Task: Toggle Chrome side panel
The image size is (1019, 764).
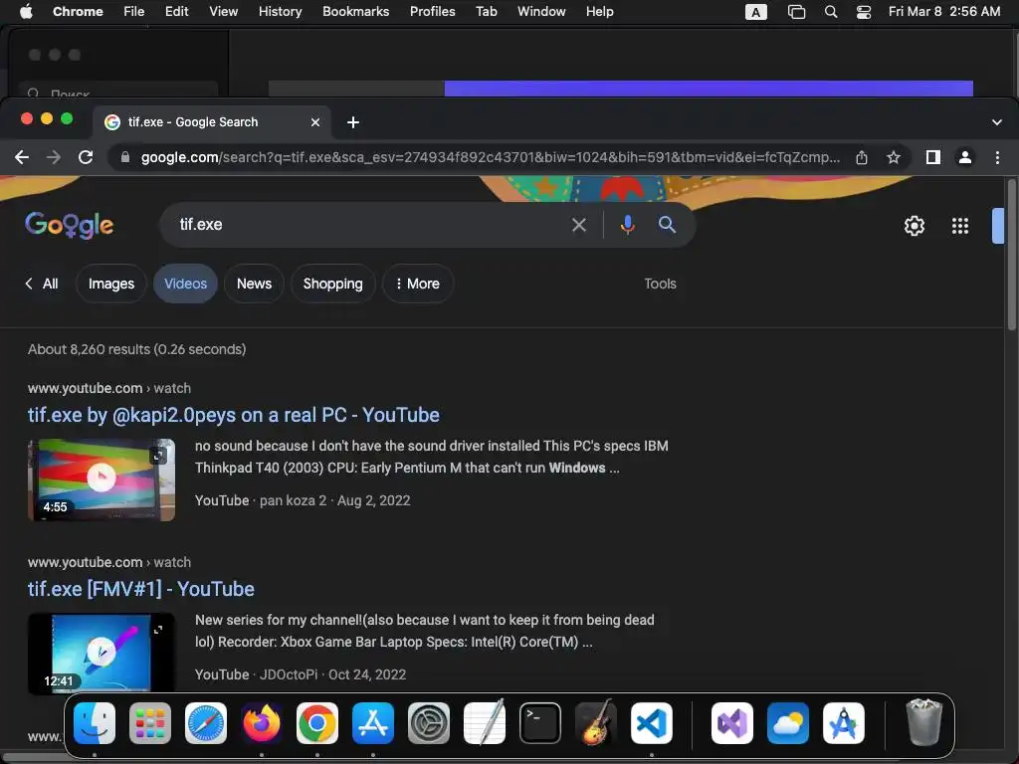Action: (932, 157)
